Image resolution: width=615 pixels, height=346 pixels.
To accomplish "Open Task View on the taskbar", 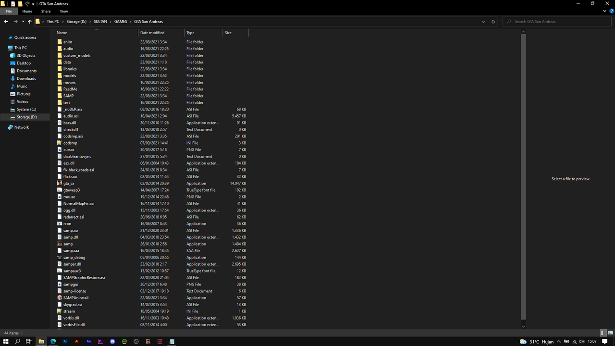I will click(x=29, y=341).
